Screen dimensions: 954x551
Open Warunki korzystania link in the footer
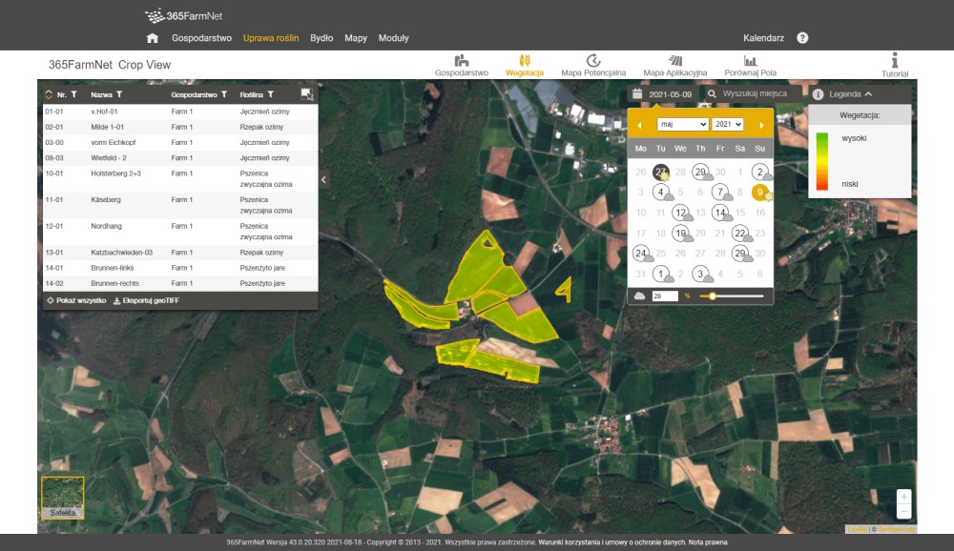pos(611,542)
